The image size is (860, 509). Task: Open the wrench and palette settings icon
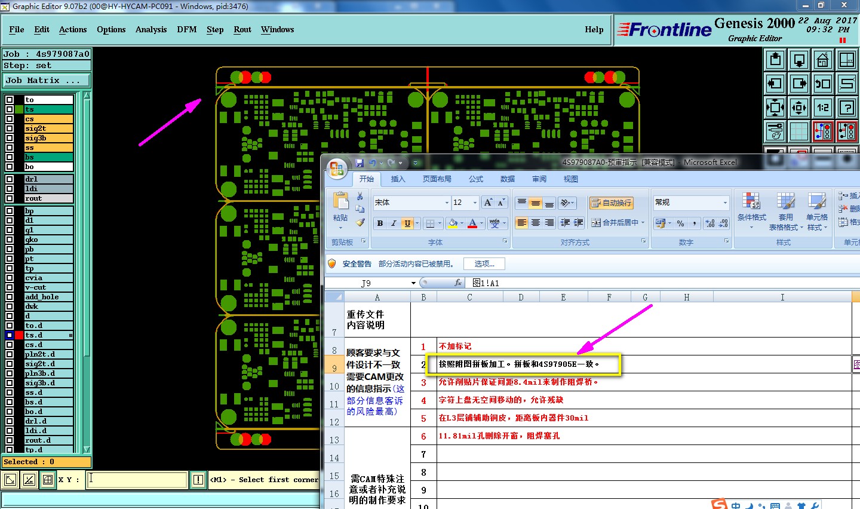775,131
